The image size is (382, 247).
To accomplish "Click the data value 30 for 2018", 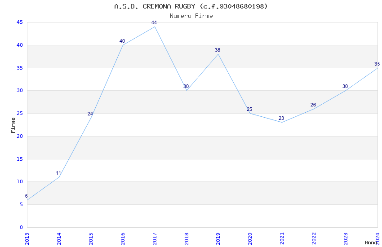I will (186, 86).
